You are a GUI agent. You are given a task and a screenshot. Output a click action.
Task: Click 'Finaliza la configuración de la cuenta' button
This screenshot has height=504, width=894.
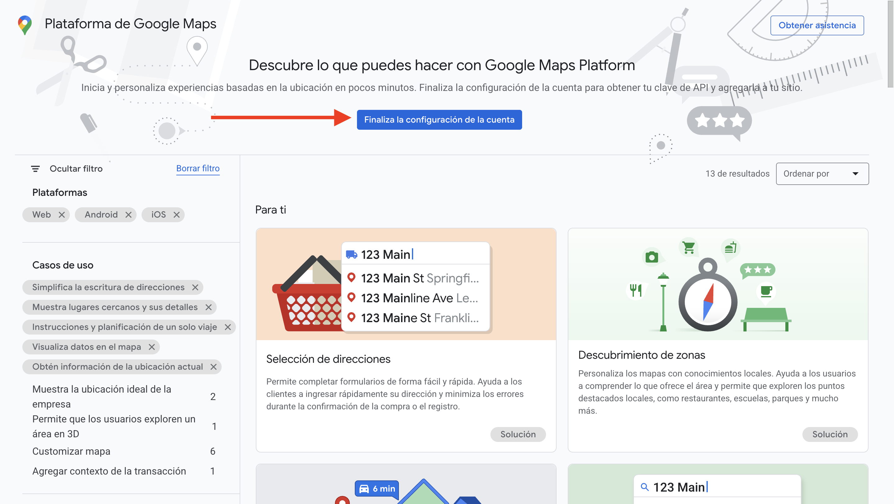[439, 120]
